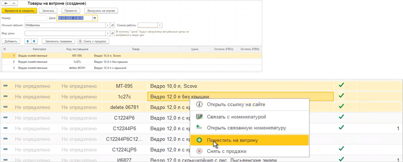This screenshot has width=403, height=162.
Task: Move row down with blue arrow
Action: tap(34, 41)
